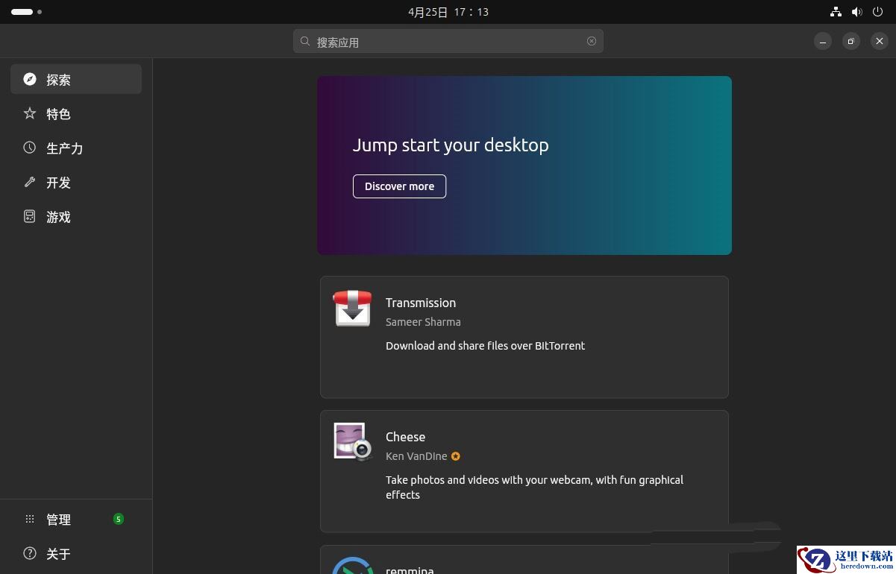The image size is (896, 574).
Task: Close the App Center window
Action: [x=880, y=41]
